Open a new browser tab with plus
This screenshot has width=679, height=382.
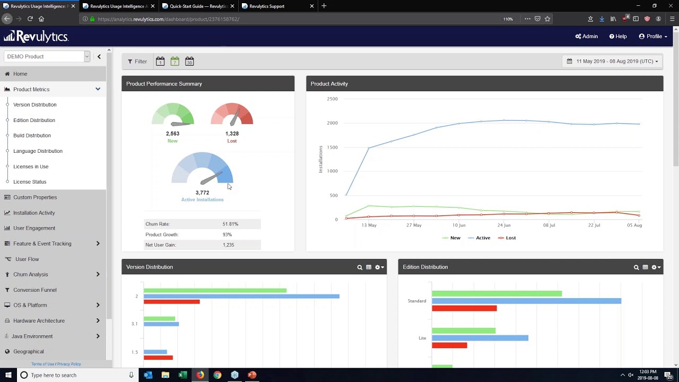[324, 6]
